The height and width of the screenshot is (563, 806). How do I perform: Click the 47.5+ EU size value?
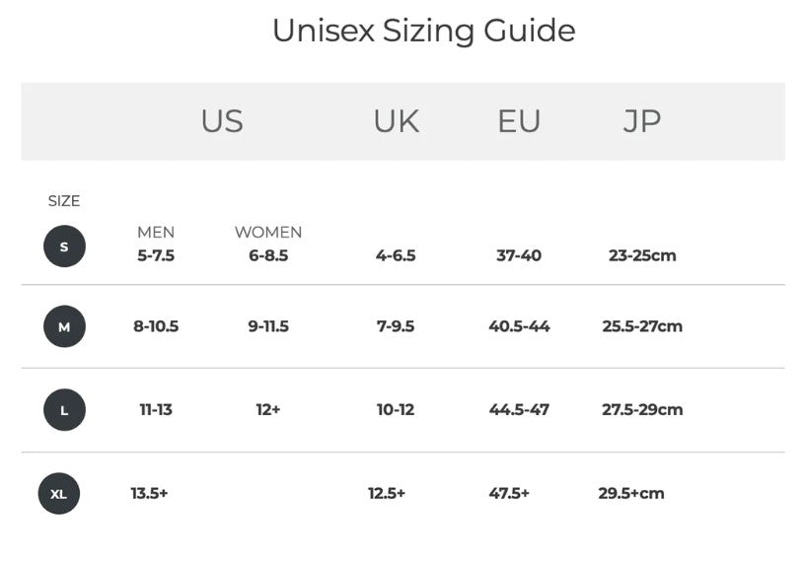point(509,493)
